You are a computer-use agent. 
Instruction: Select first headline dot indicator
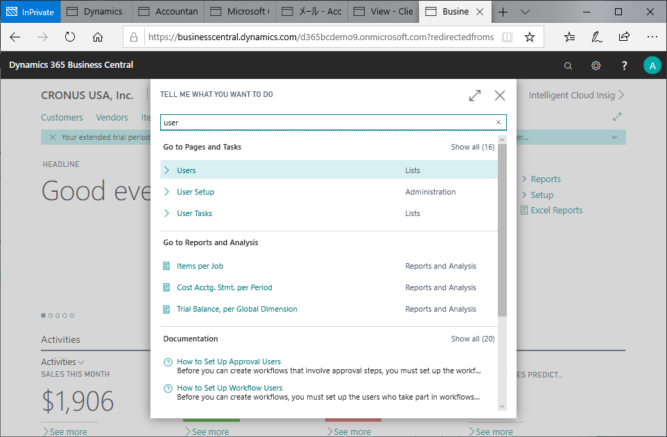click(x=44, y=315)
